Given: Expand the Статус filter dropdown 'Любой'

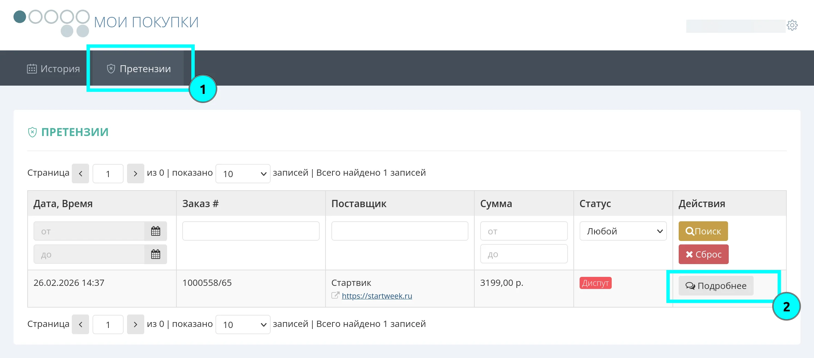Looking at the screenshot, I should (x=623, y=231).
